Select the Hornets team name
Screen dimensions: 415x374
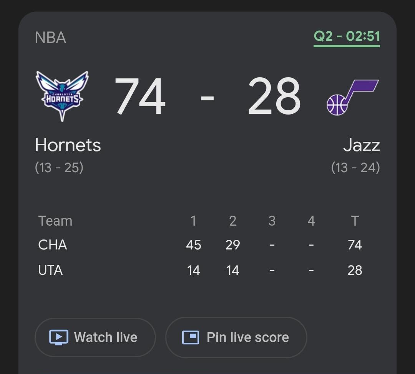tap(68, 145)
